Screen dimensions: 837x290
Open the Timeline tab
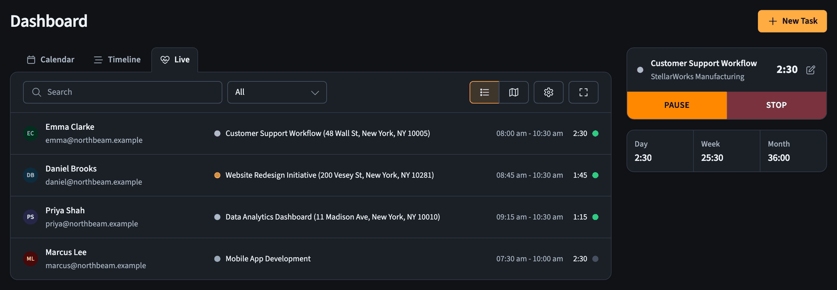[117, 60]
